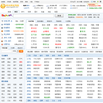
Task: Focus the Sogou search input box
Action: point(33,16)
